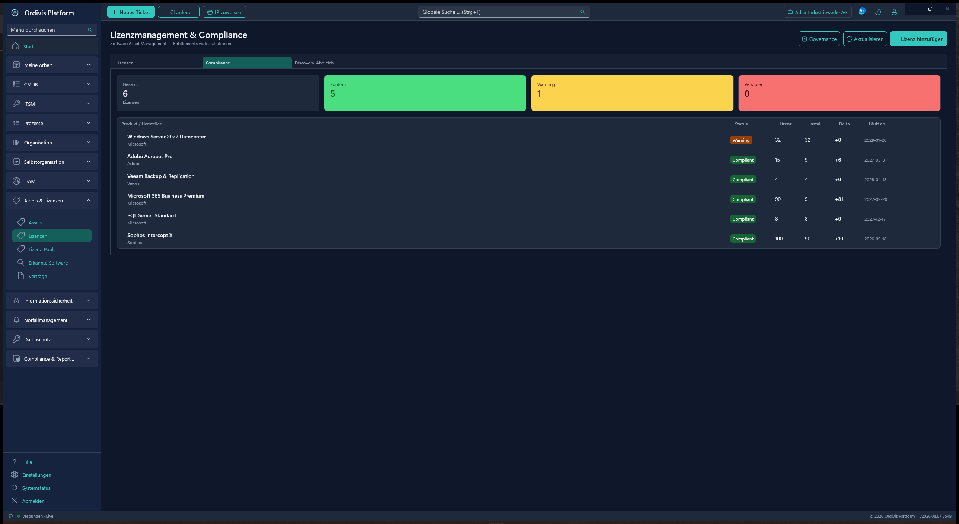
Task: Expand the CMDB menu chevron
Action: click(89, 84)
